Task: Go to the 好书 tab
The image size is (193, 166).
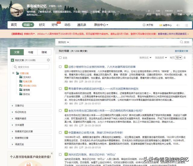Action: [x=55, y=25]
